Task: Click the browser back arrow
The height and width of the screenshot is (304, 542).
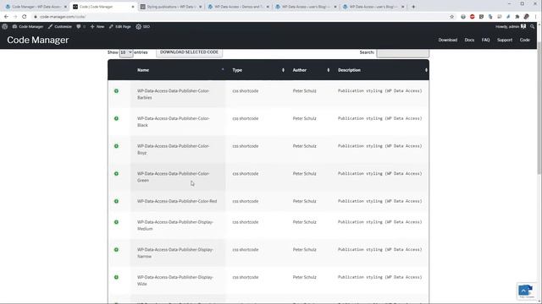Action: 6,17
